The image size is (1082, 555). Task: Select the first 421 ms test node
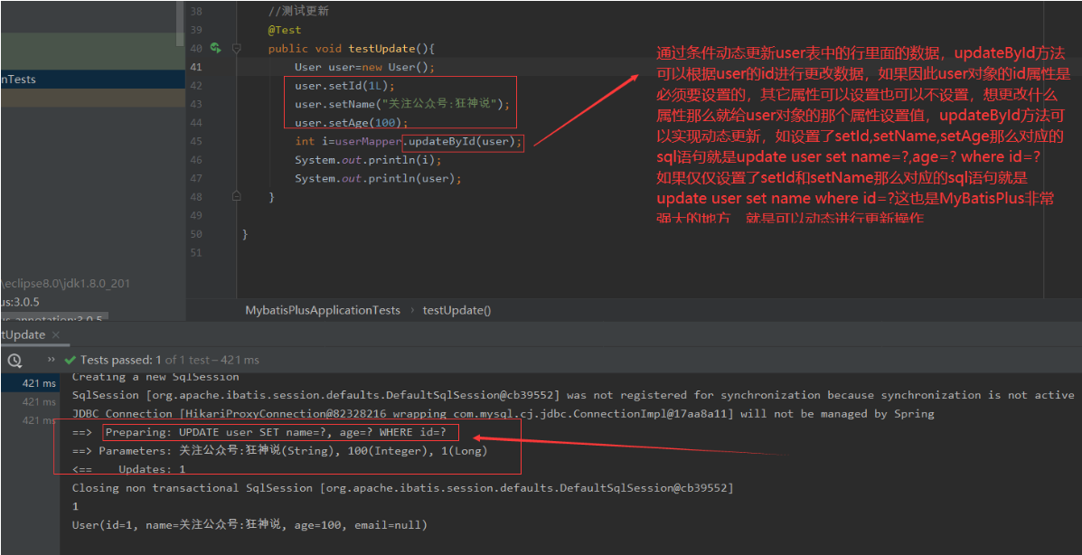coord(41,382)
